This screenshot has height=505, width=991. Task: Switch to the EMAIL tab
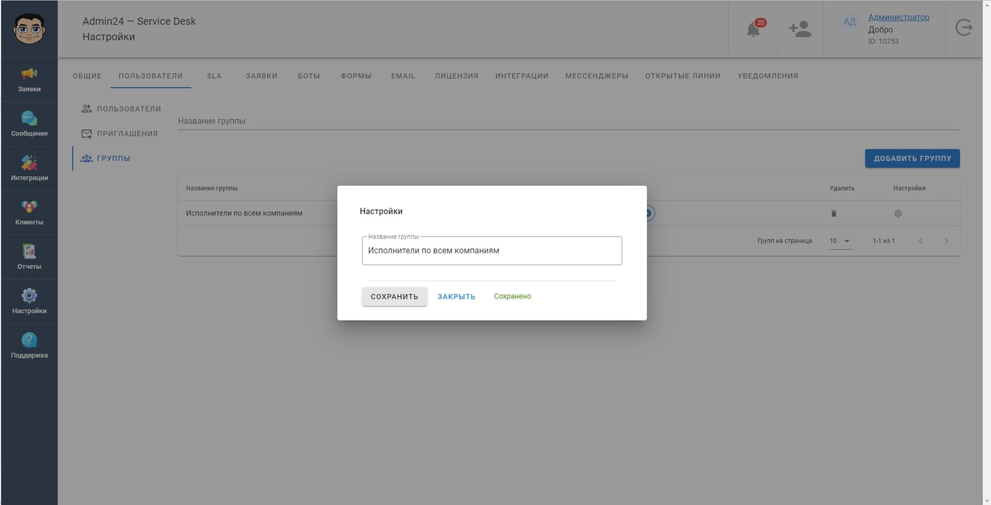pos(403,76)
